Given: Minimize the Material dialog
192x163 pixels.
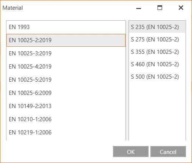Looking at the screenshot, I should click(x=139, y=8).
